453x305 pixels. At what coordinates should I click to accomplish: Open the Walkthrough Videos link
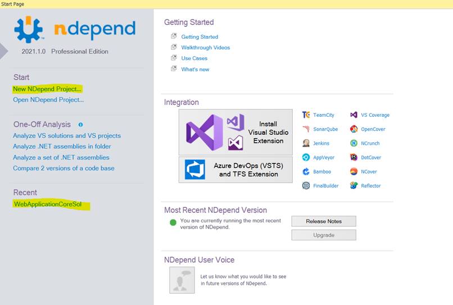click(x=206, y=47)
